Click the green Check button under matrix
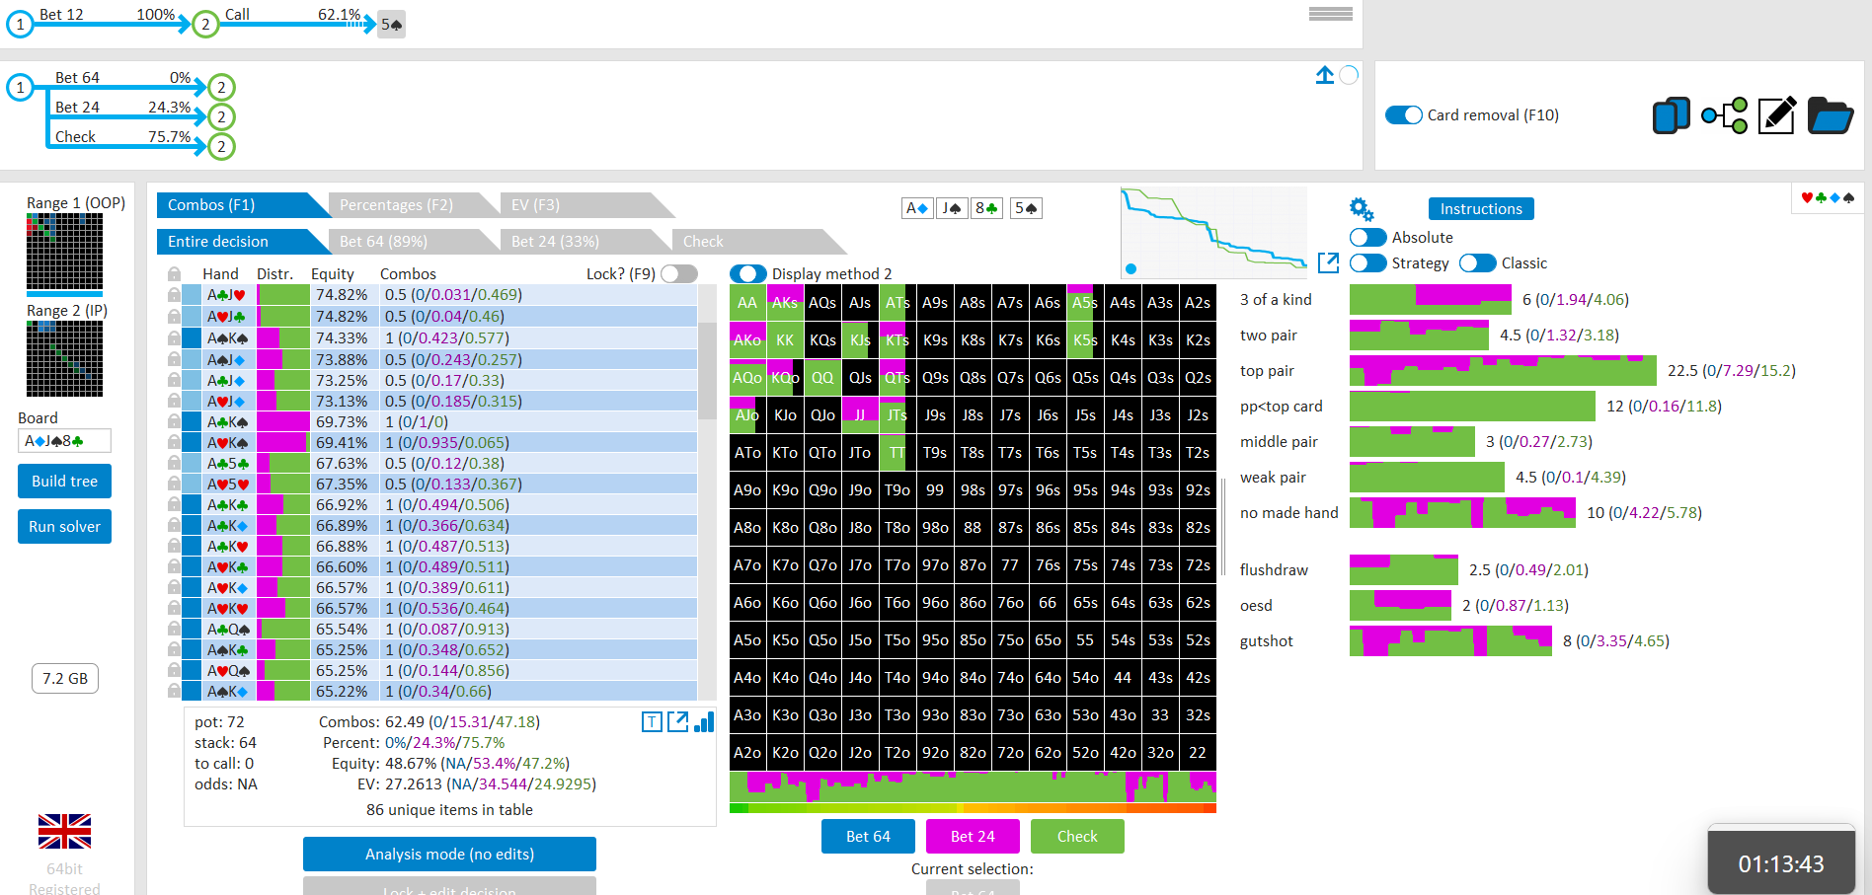This screenshot has height=895, width=1872. (1077, 837)
